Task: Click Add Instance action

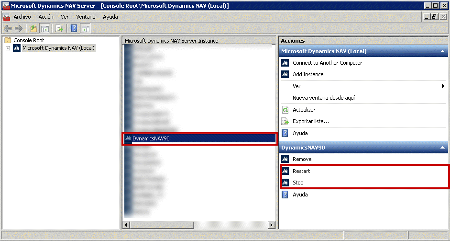Action: [x=308, y=74]
